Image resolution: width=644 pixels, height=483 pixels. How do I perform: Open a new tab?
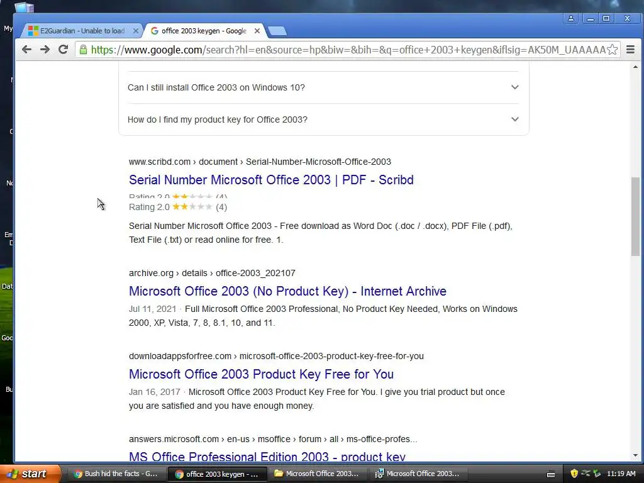point(277,31)
